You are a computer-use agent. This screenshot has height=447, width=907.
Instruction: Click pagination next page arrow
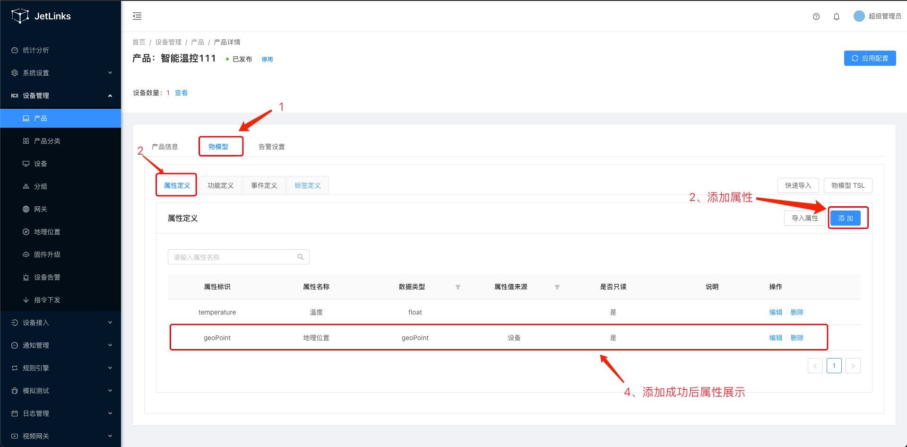[x=853, y=366]
